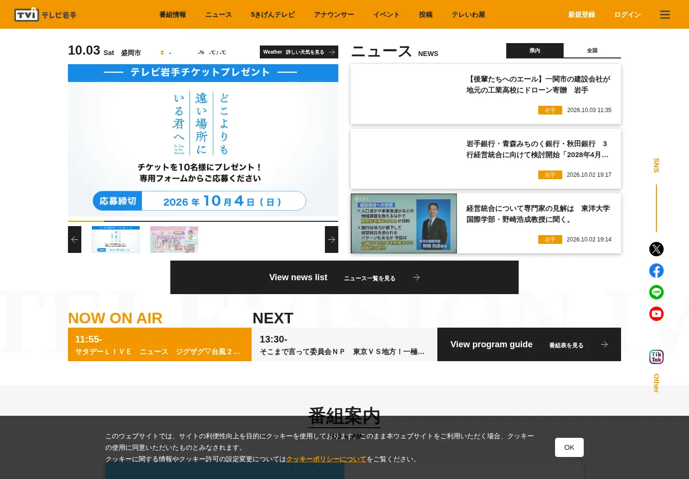Select the second colorful carousel thumbnail
Viewport: 689px width, 479px height.
click(174, 239)
